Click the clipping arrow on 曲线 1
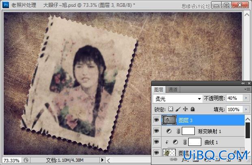The height and width of the screenshot is (165, 252). pyautogui.click(x=167, y=142)
